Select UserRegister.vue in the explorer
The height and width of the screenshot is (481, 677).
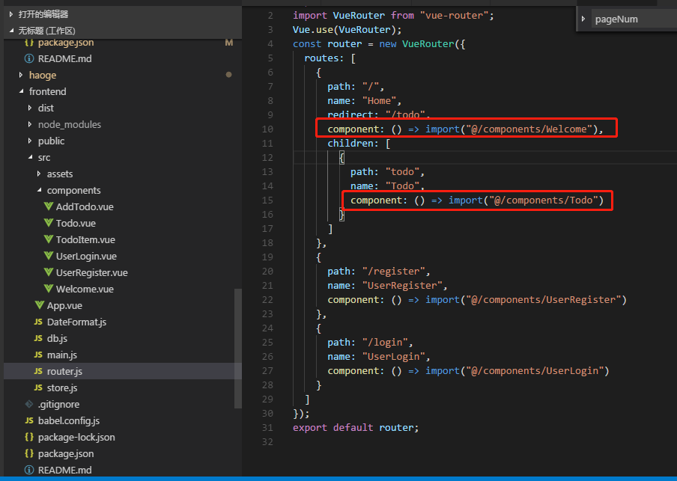(x=91, y=273)
